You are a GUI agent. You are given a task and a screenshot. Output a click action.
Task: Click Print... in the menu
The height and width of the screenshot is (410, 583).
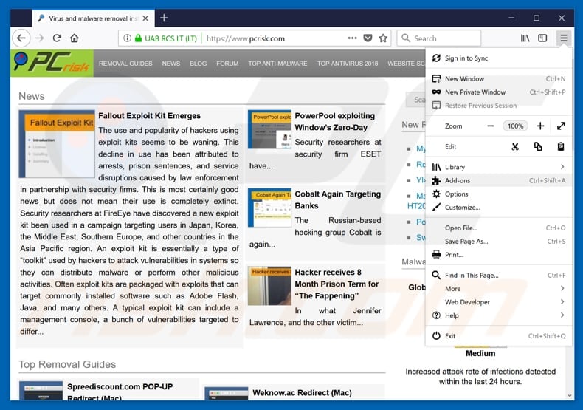tap(499, 254)
